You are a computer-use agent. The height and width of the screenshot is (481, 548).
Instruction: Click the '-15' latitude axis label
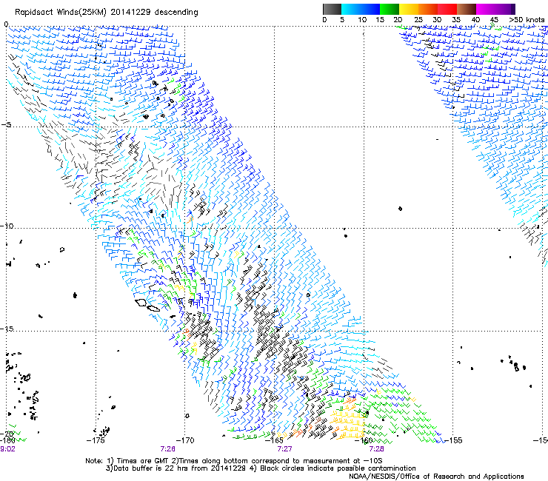pyautogui.click(x=7, y=329)
